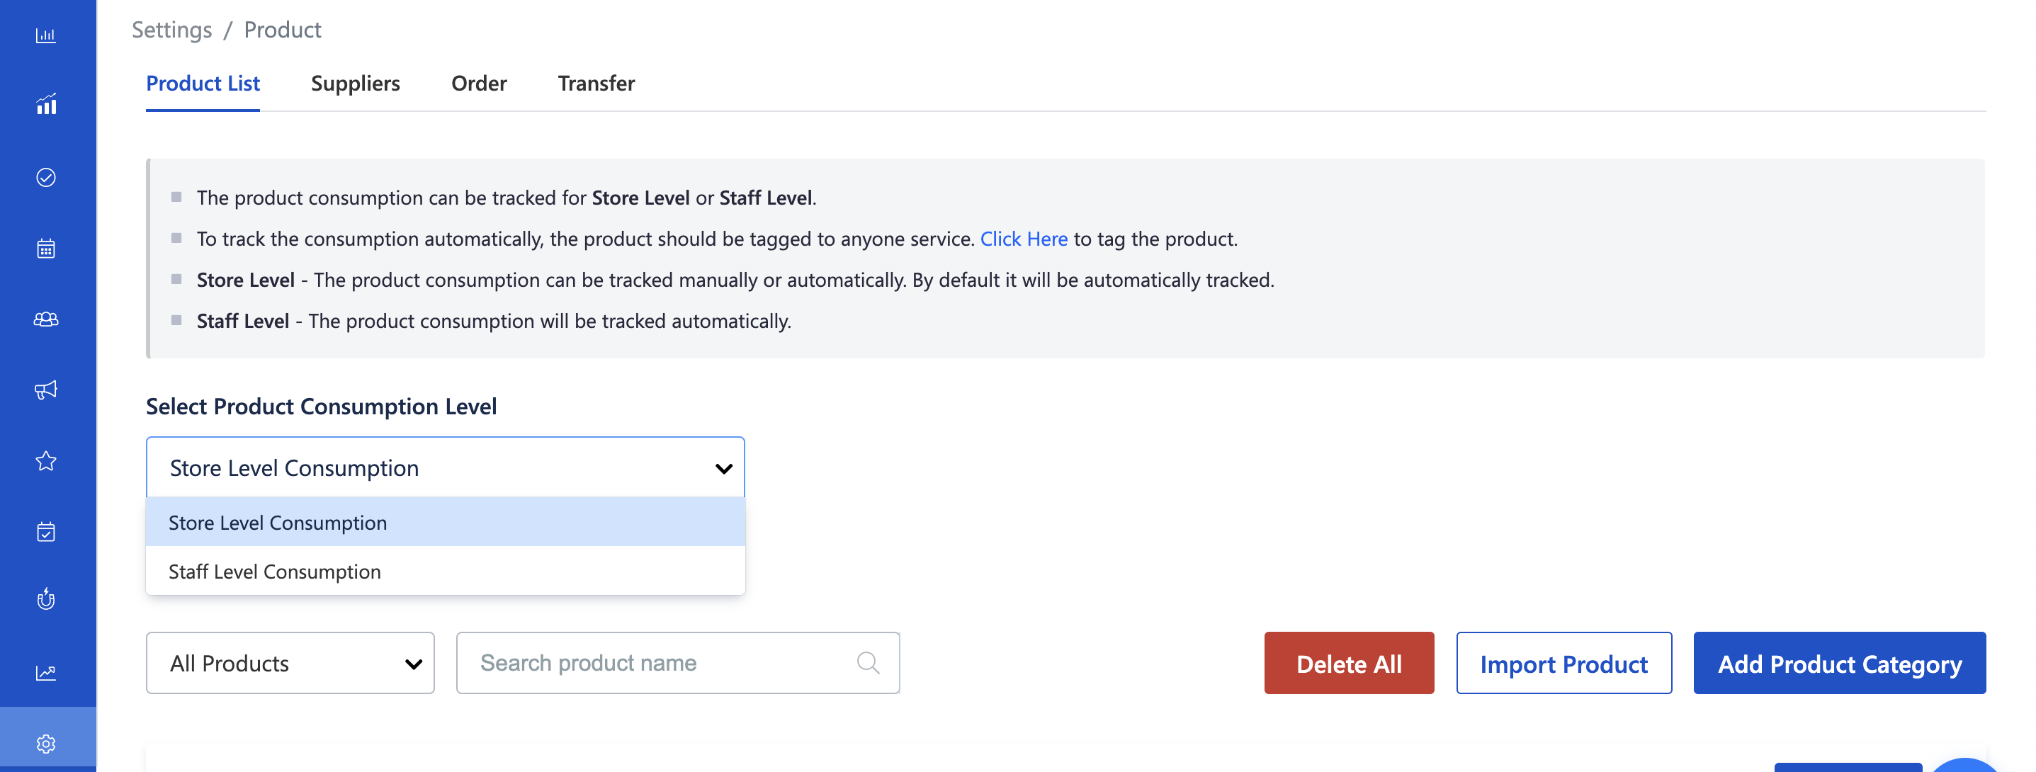Choose Staff Level Consumption option
This screenshot has width=2036, height=772.
point(274,572)
